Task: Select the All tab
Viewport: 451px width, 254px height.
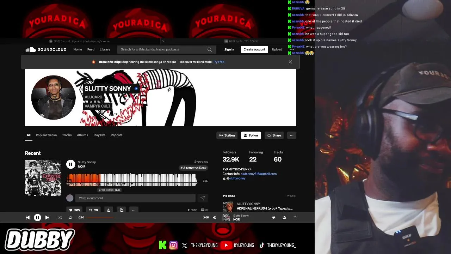Action: tap(29, 135)
